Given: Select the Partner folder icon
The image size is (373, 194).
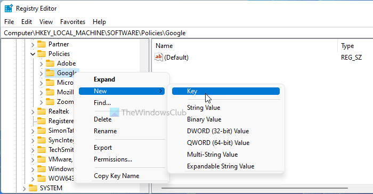Looking at the screenshot, I should 42,44.
